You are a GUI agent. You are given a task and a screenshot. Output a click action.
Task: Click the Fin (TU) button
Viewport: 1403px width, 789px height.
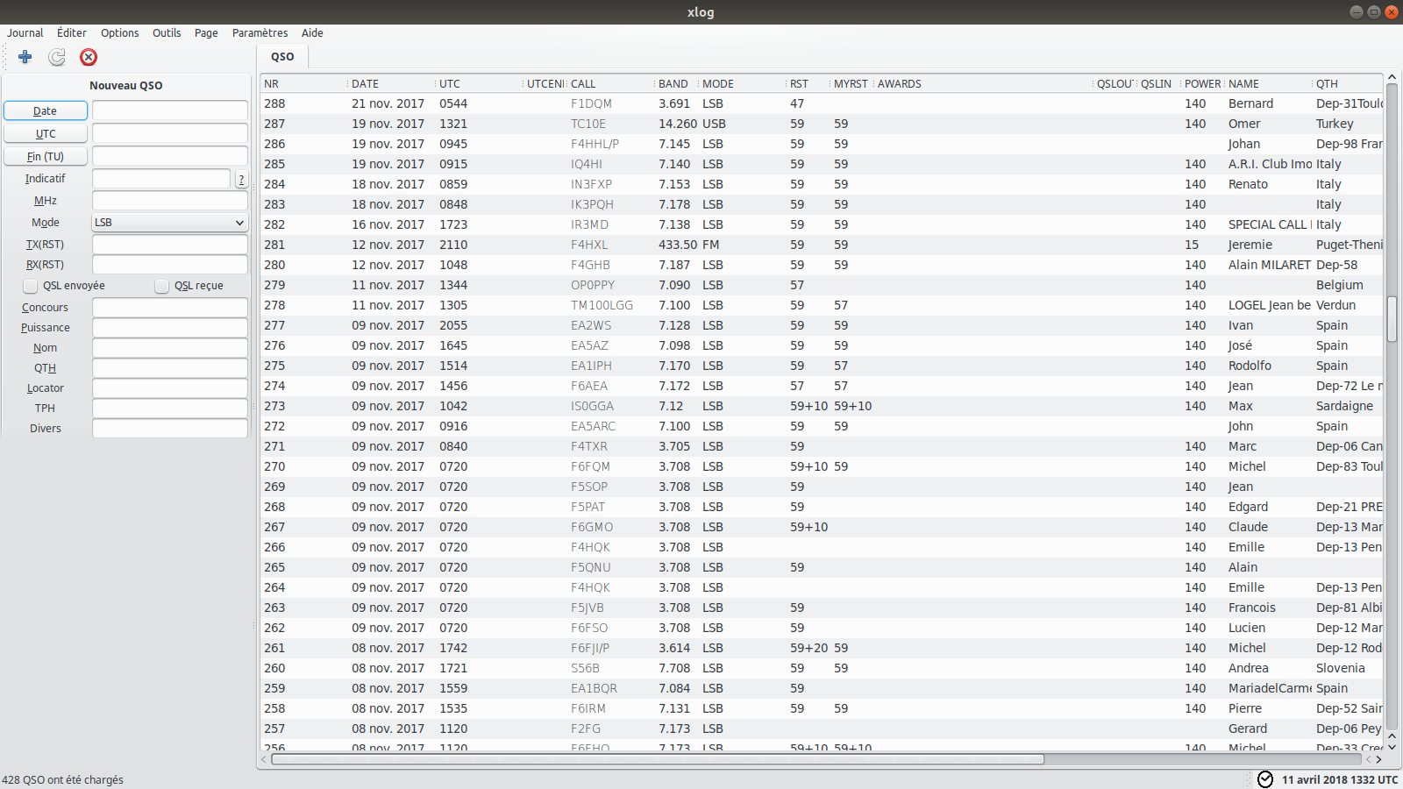[x=46, y=156]
